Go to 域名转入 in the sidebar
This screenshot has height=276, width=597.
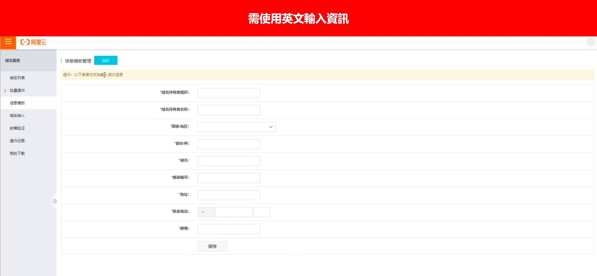[17, 116]
